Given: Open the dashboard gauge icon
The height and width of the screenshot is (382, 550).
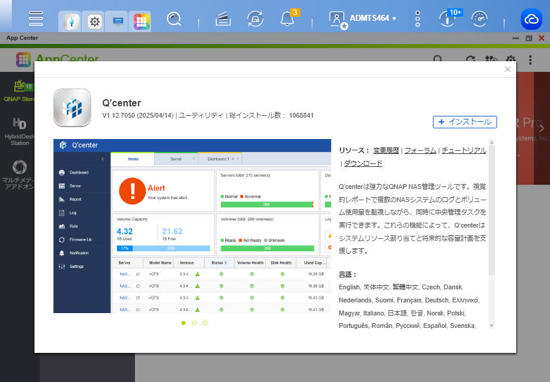Looking at the screenshot, I should click(x=479, y=19).
